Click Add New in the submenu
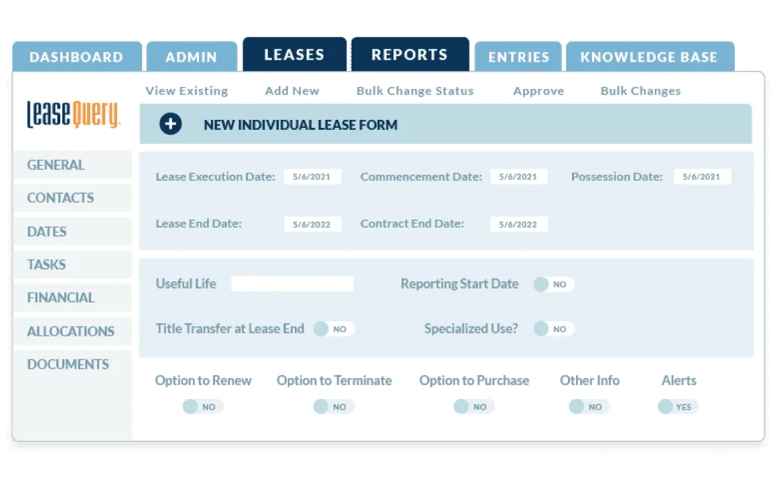Viewport: 777px width, 482px height. tap(292, 91)
